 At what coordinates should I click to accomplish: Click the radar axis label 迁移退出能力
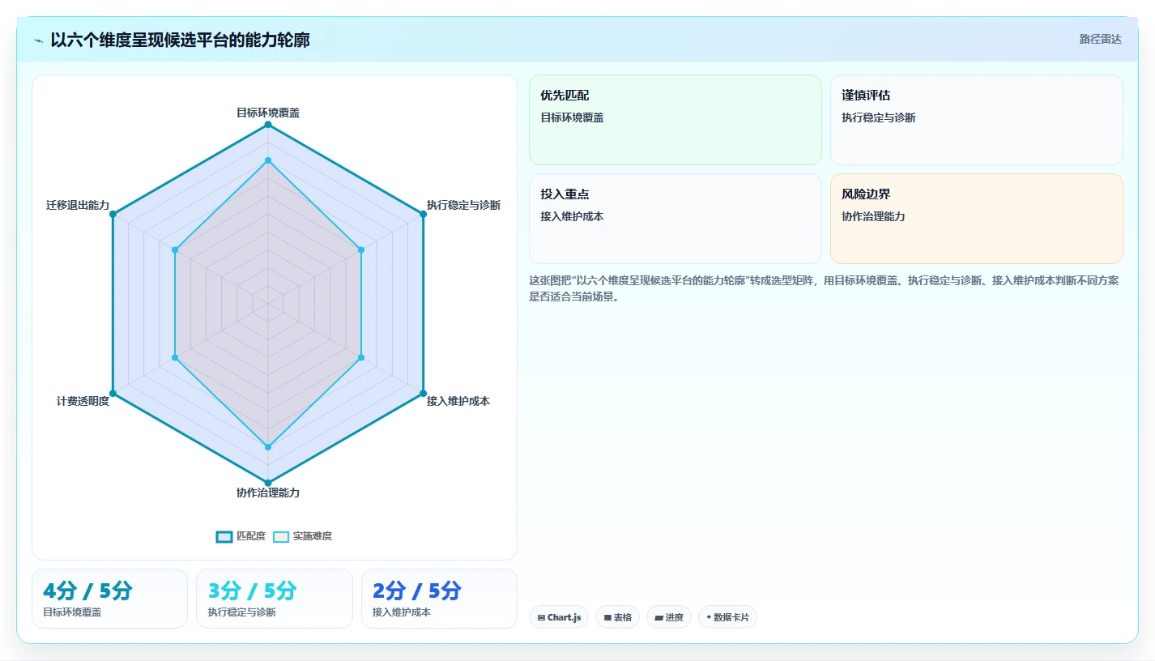(x=78, y=205)
